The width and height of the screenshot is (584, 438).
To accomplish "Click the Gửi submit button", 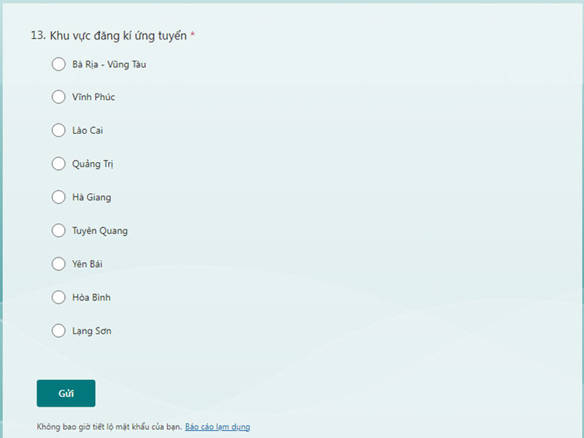I will [66, 393].
